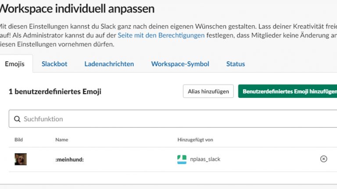
Task: Focus the Suchfunktion search field
Action: click(176, 119)
